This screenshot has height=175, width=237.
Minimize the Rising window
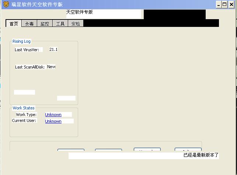click(x=219, y=4)
